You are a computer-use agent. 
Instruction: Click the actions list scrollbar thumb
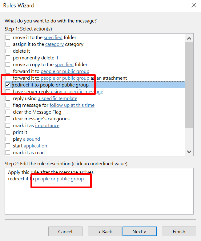189,85
